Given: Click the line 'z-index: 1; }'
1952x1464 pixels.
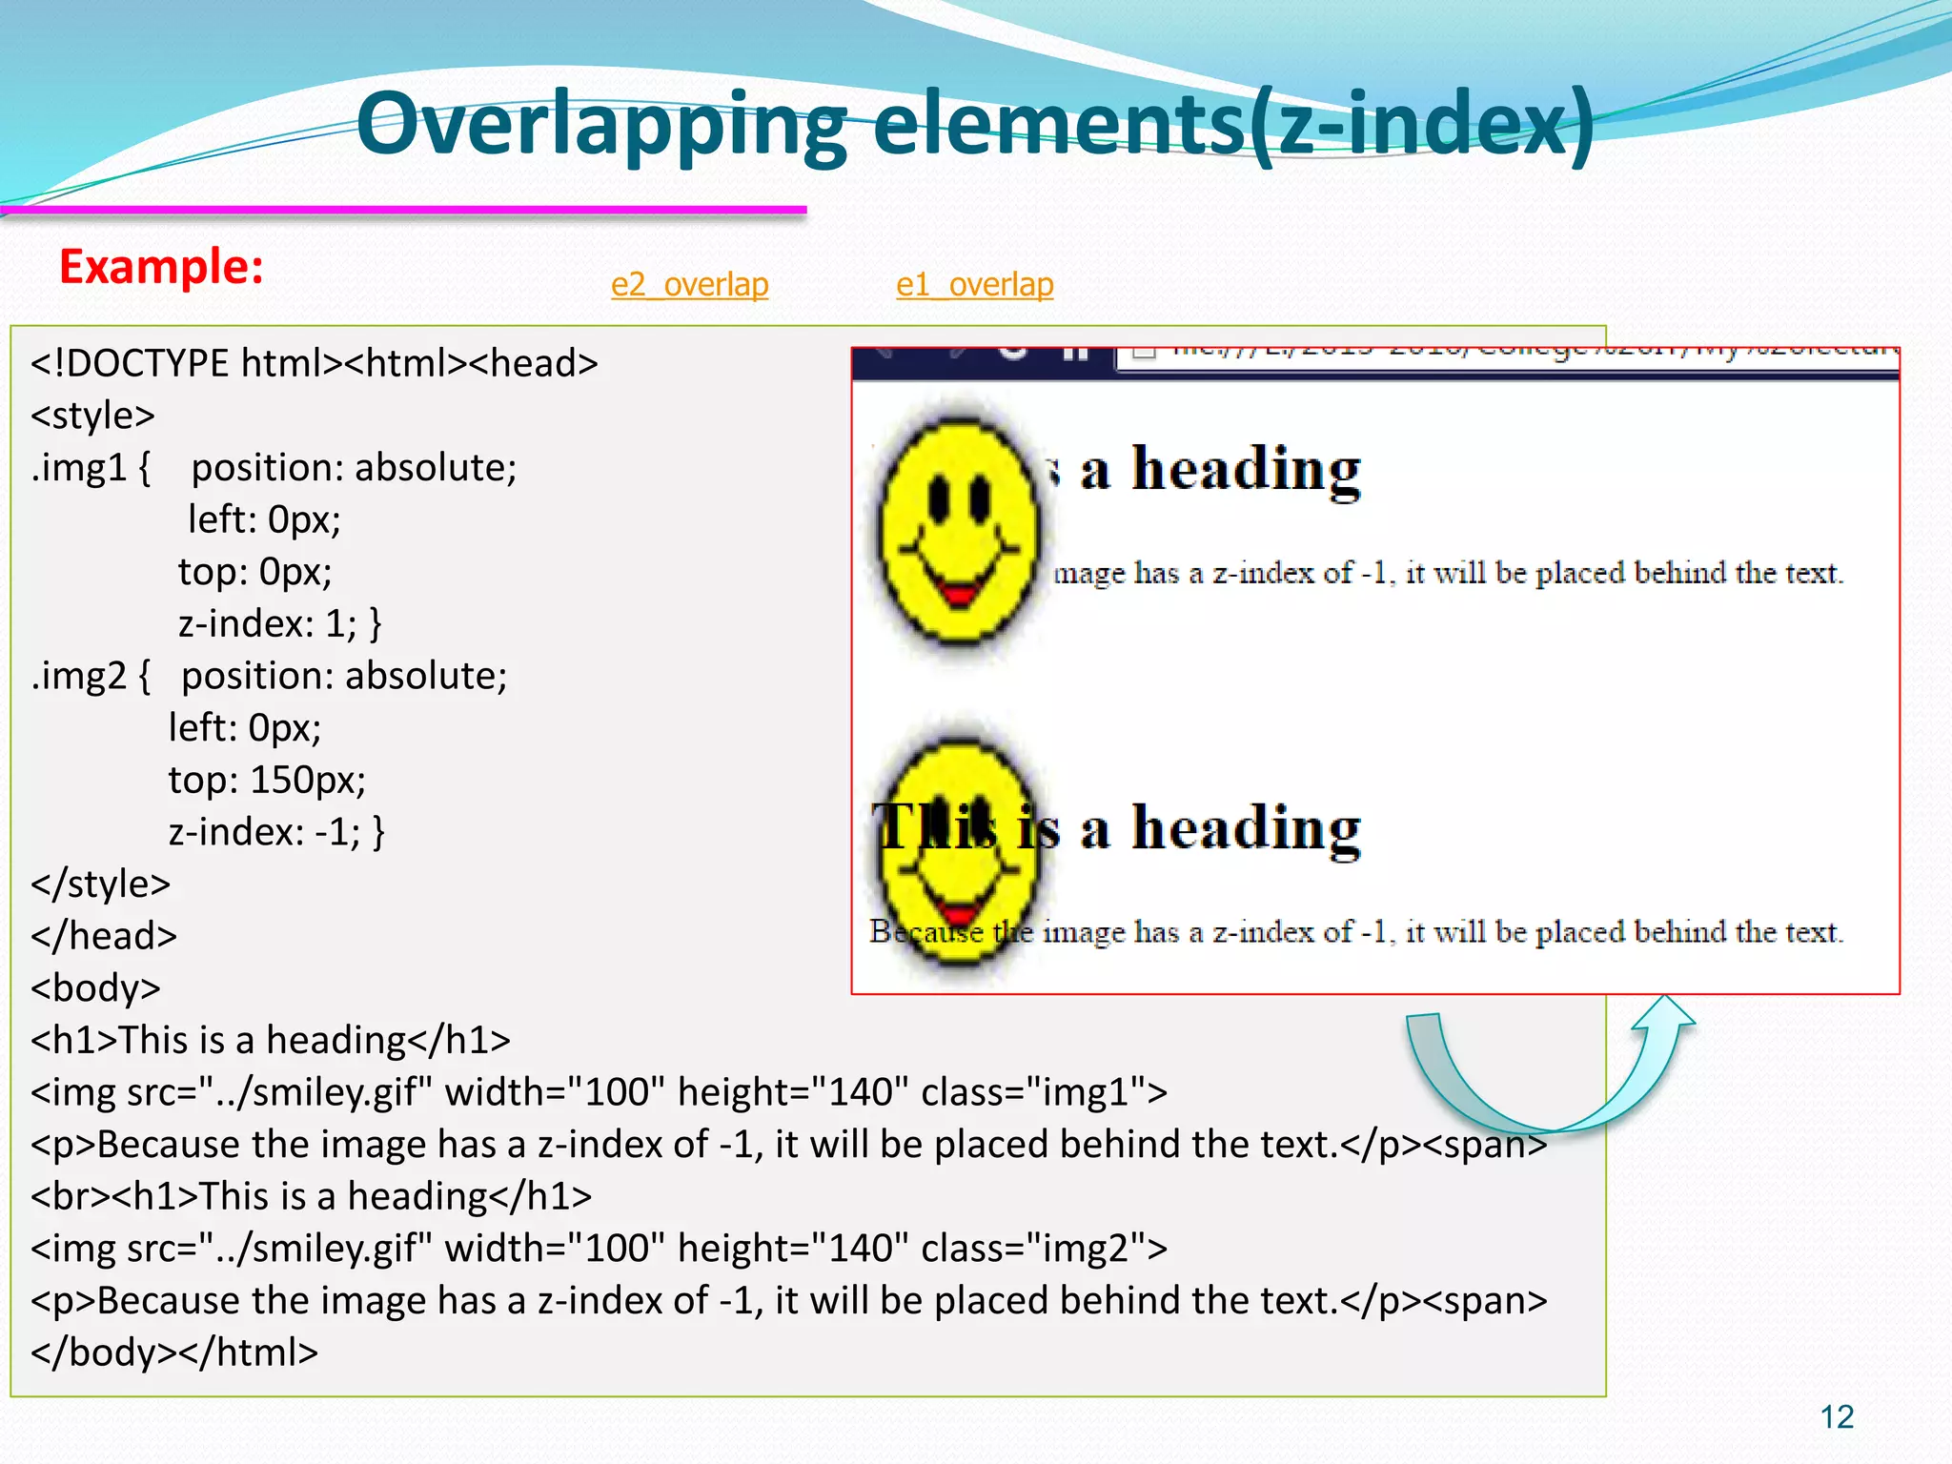Looking at the screenshot, I should (x=280, y=623).
